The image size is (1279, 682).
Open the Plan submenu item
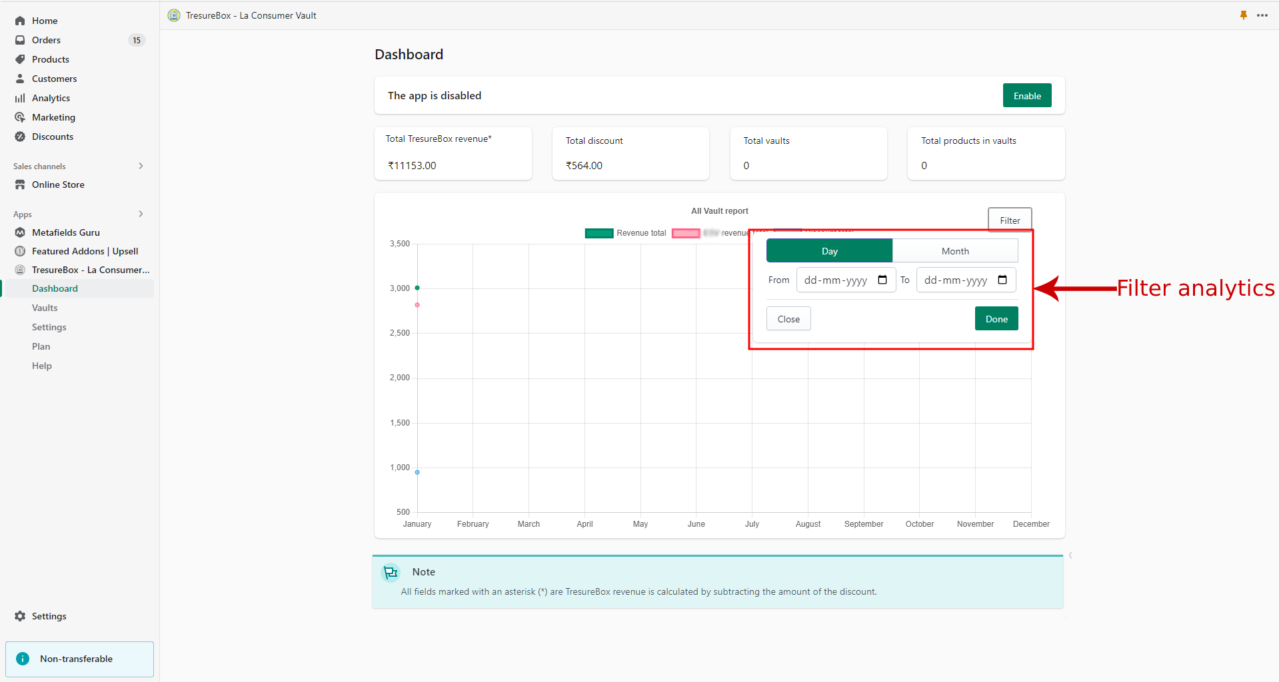coord(41,346)
